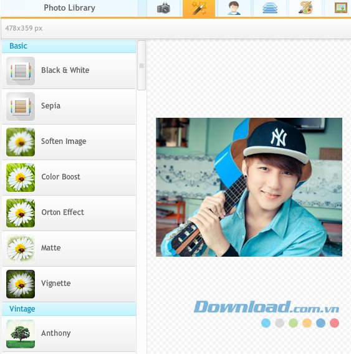The height and width of the screenshot is (357, 351).
Task: Click the effects list scrollbar handle
Action: point(142,65)
